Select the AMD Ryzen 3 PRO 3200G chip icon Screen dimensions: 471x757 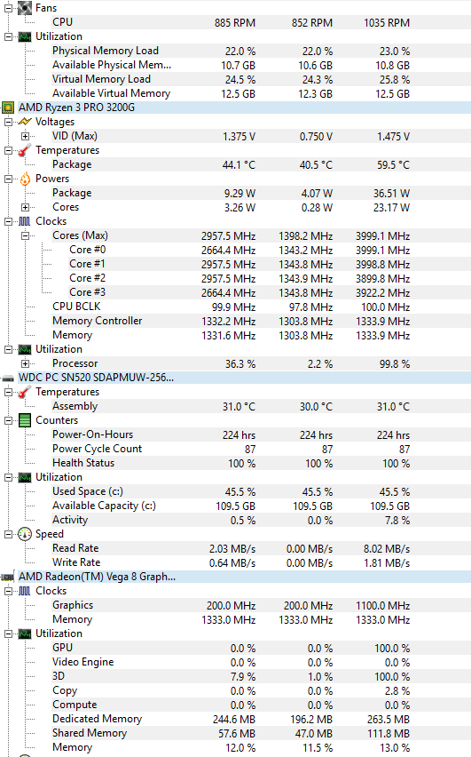click(x=8, y=108)
